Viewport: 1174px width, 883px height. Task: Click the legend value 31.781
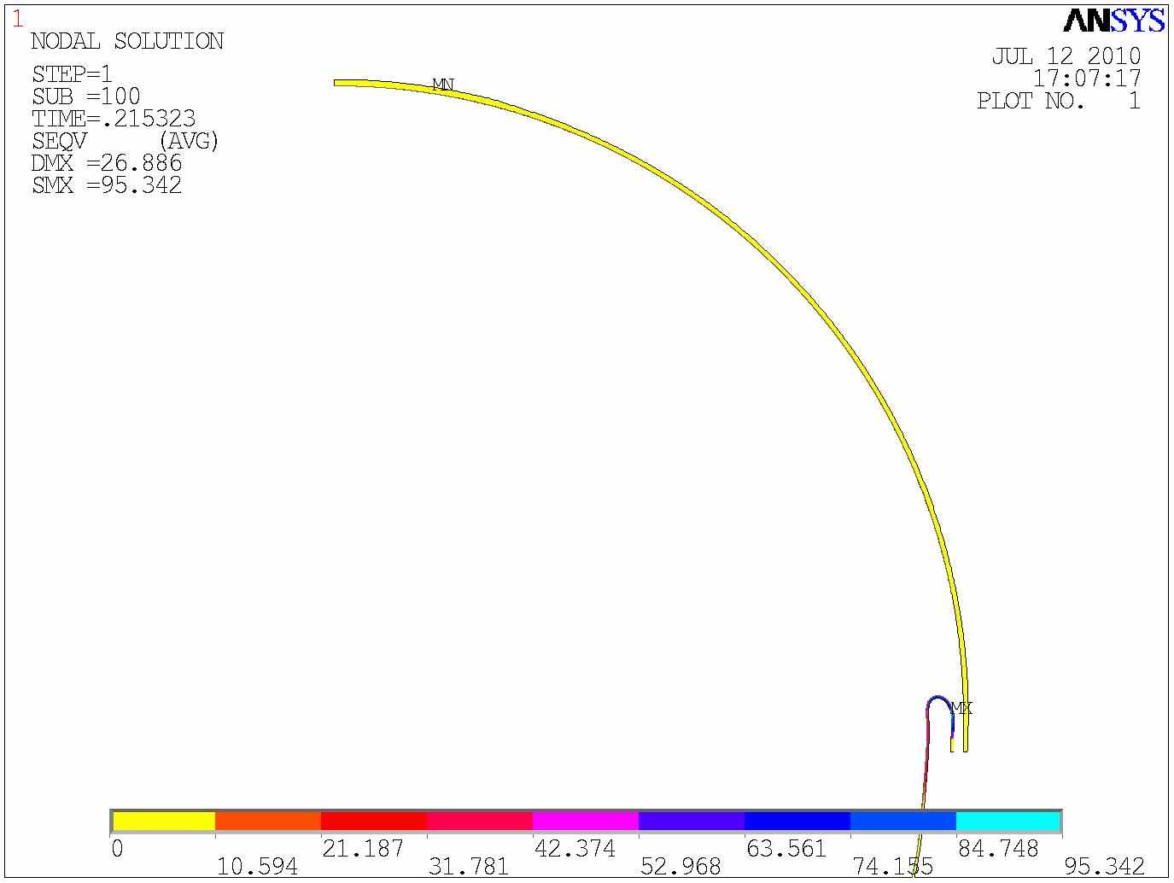(x=469, y=867)
